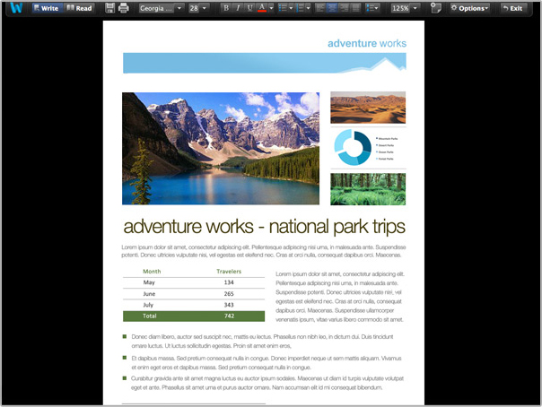Screen dimensions: 542x407
Task: Toggle italic formatting
Action: 238,8
